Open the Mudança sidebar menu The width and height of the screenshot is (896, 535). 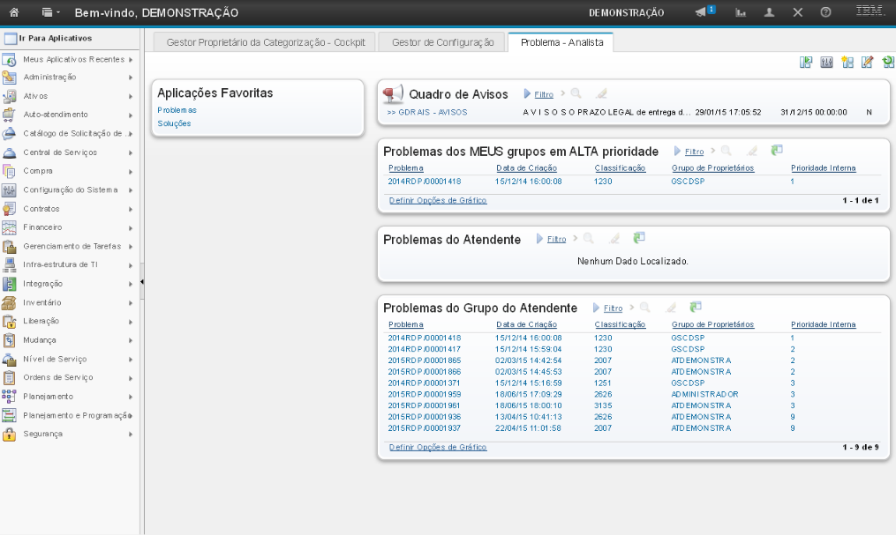point(40,340)
